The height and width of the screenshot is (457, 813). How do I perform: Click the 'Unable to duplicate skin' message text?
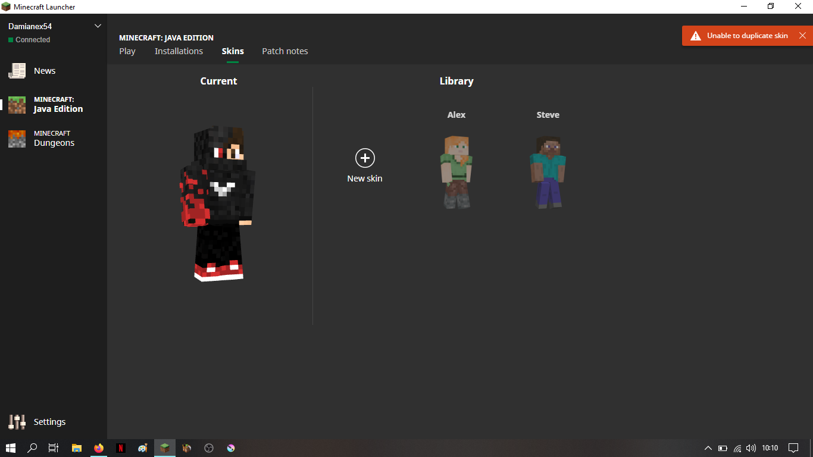748,36
